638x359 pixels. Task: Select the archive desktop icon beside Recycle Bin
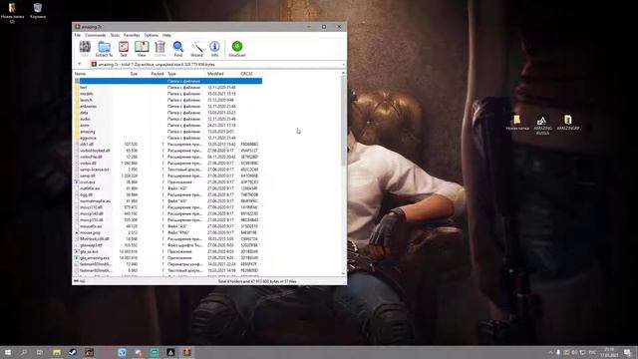click(x=12, y=13)
